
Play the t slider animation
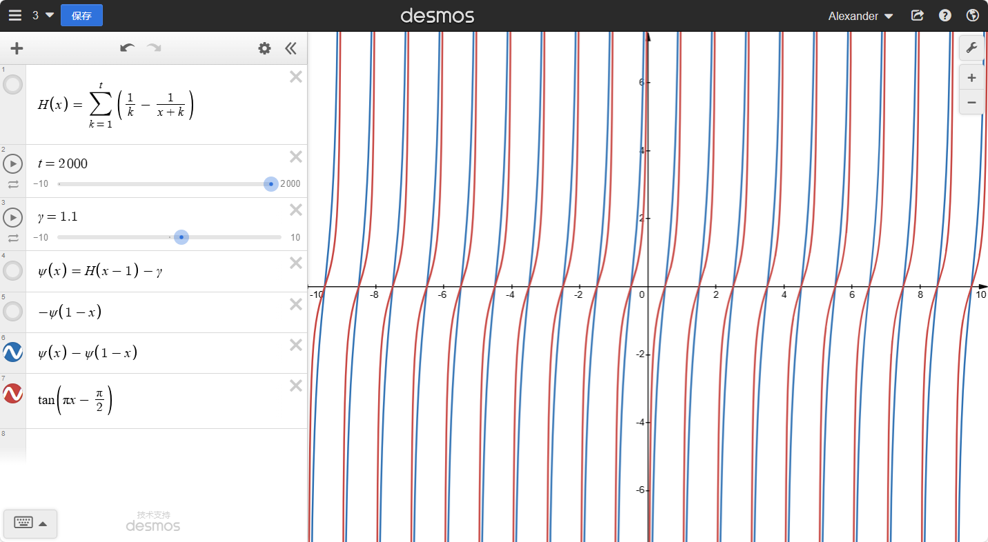13,164
